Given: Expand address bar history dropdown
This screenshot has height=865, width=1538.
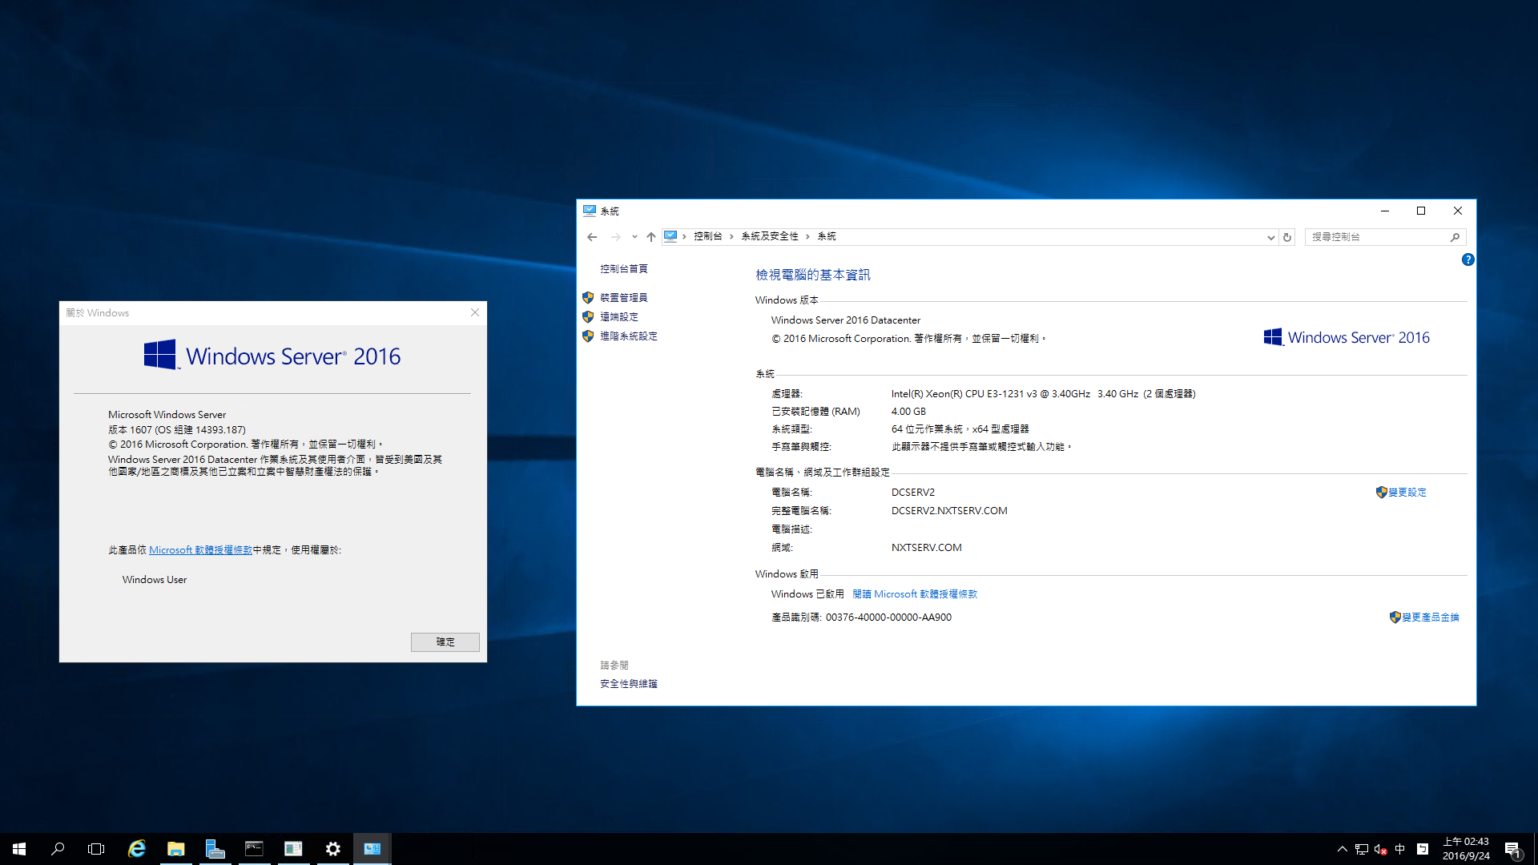Looking at the screenshot, I should point(1270,237).
